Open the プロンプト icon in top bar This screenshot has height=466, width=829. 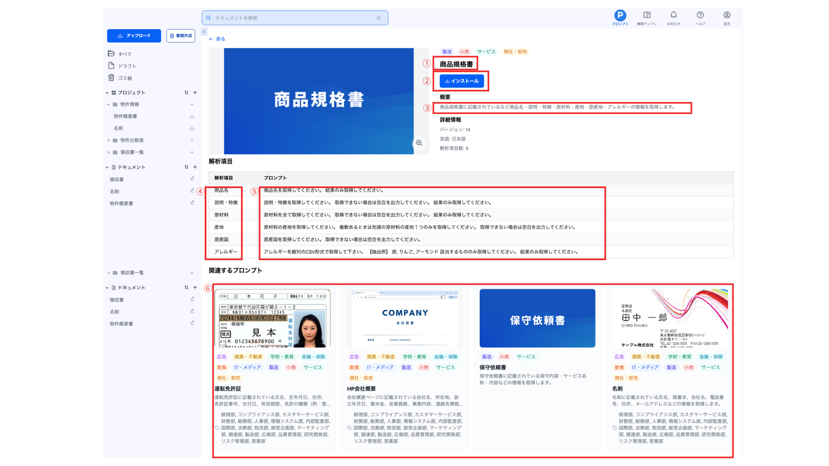click(620, 16)
